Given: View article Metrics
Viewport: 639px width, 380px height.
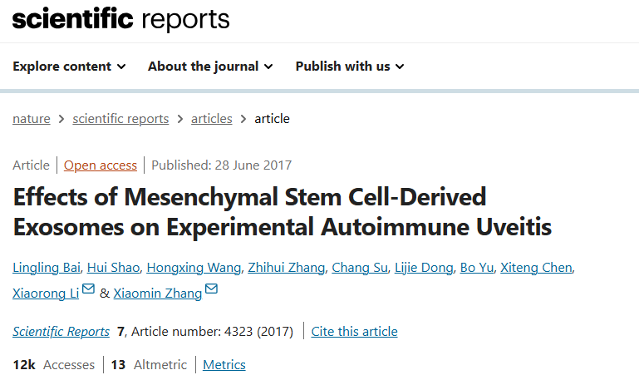Looking at the screenshot, I should tap(224, 364).
